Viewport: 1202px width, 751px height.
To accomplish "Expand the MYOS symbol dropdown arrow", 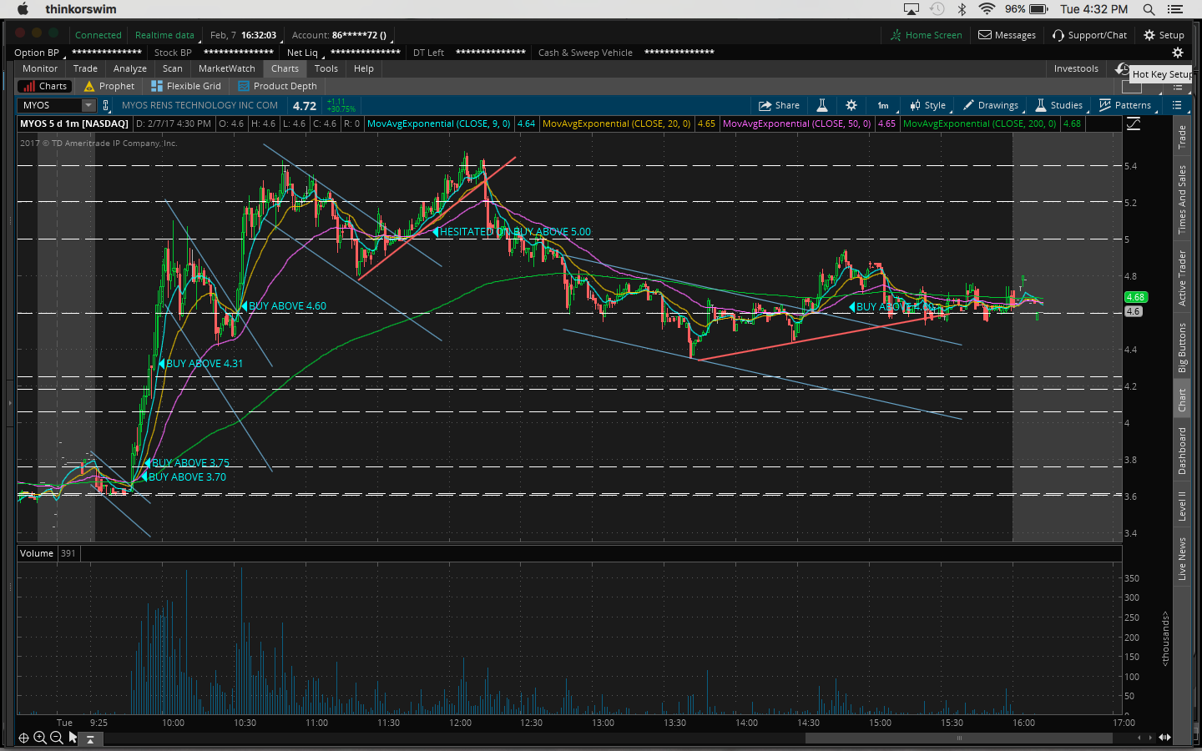I will 88,105.
